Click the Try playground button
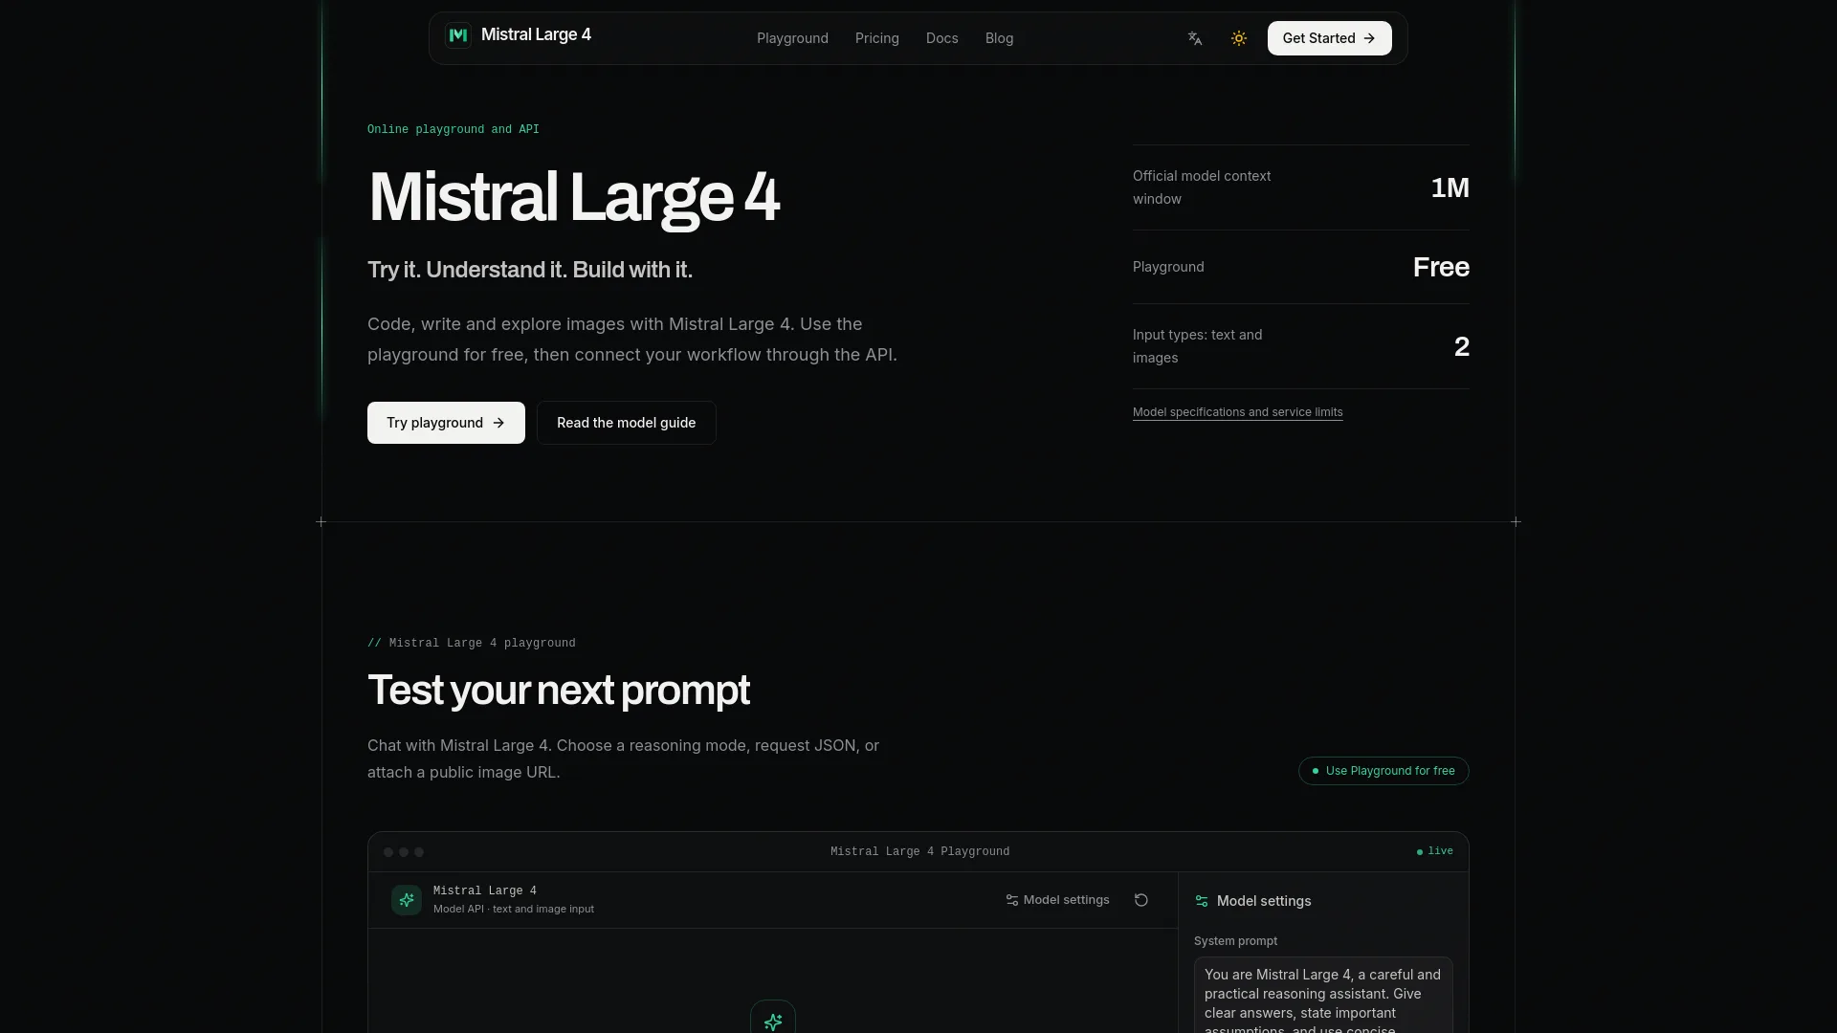The image size is (1837, 1033). point(446,423)
